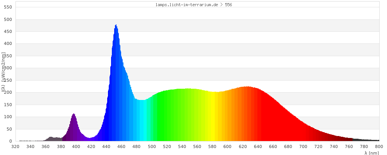Click the λ [nm] x-axis title

click(371, 153)
